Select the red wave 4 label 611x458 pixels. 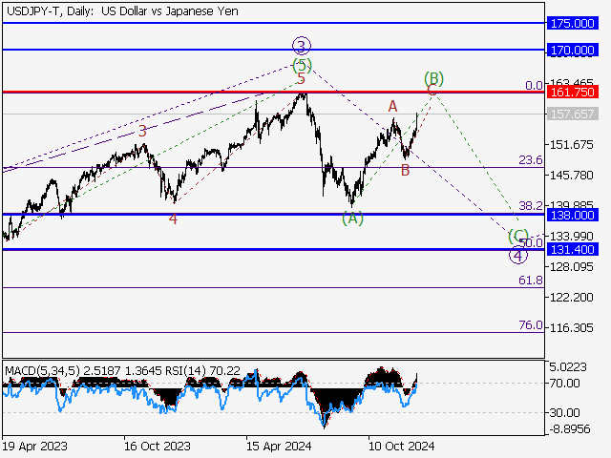click(x=173, y=219)
